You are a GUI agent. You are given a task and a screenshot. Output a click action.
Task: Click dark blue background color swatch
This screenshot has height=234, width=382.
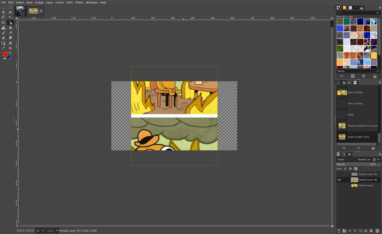click(9, 57)
